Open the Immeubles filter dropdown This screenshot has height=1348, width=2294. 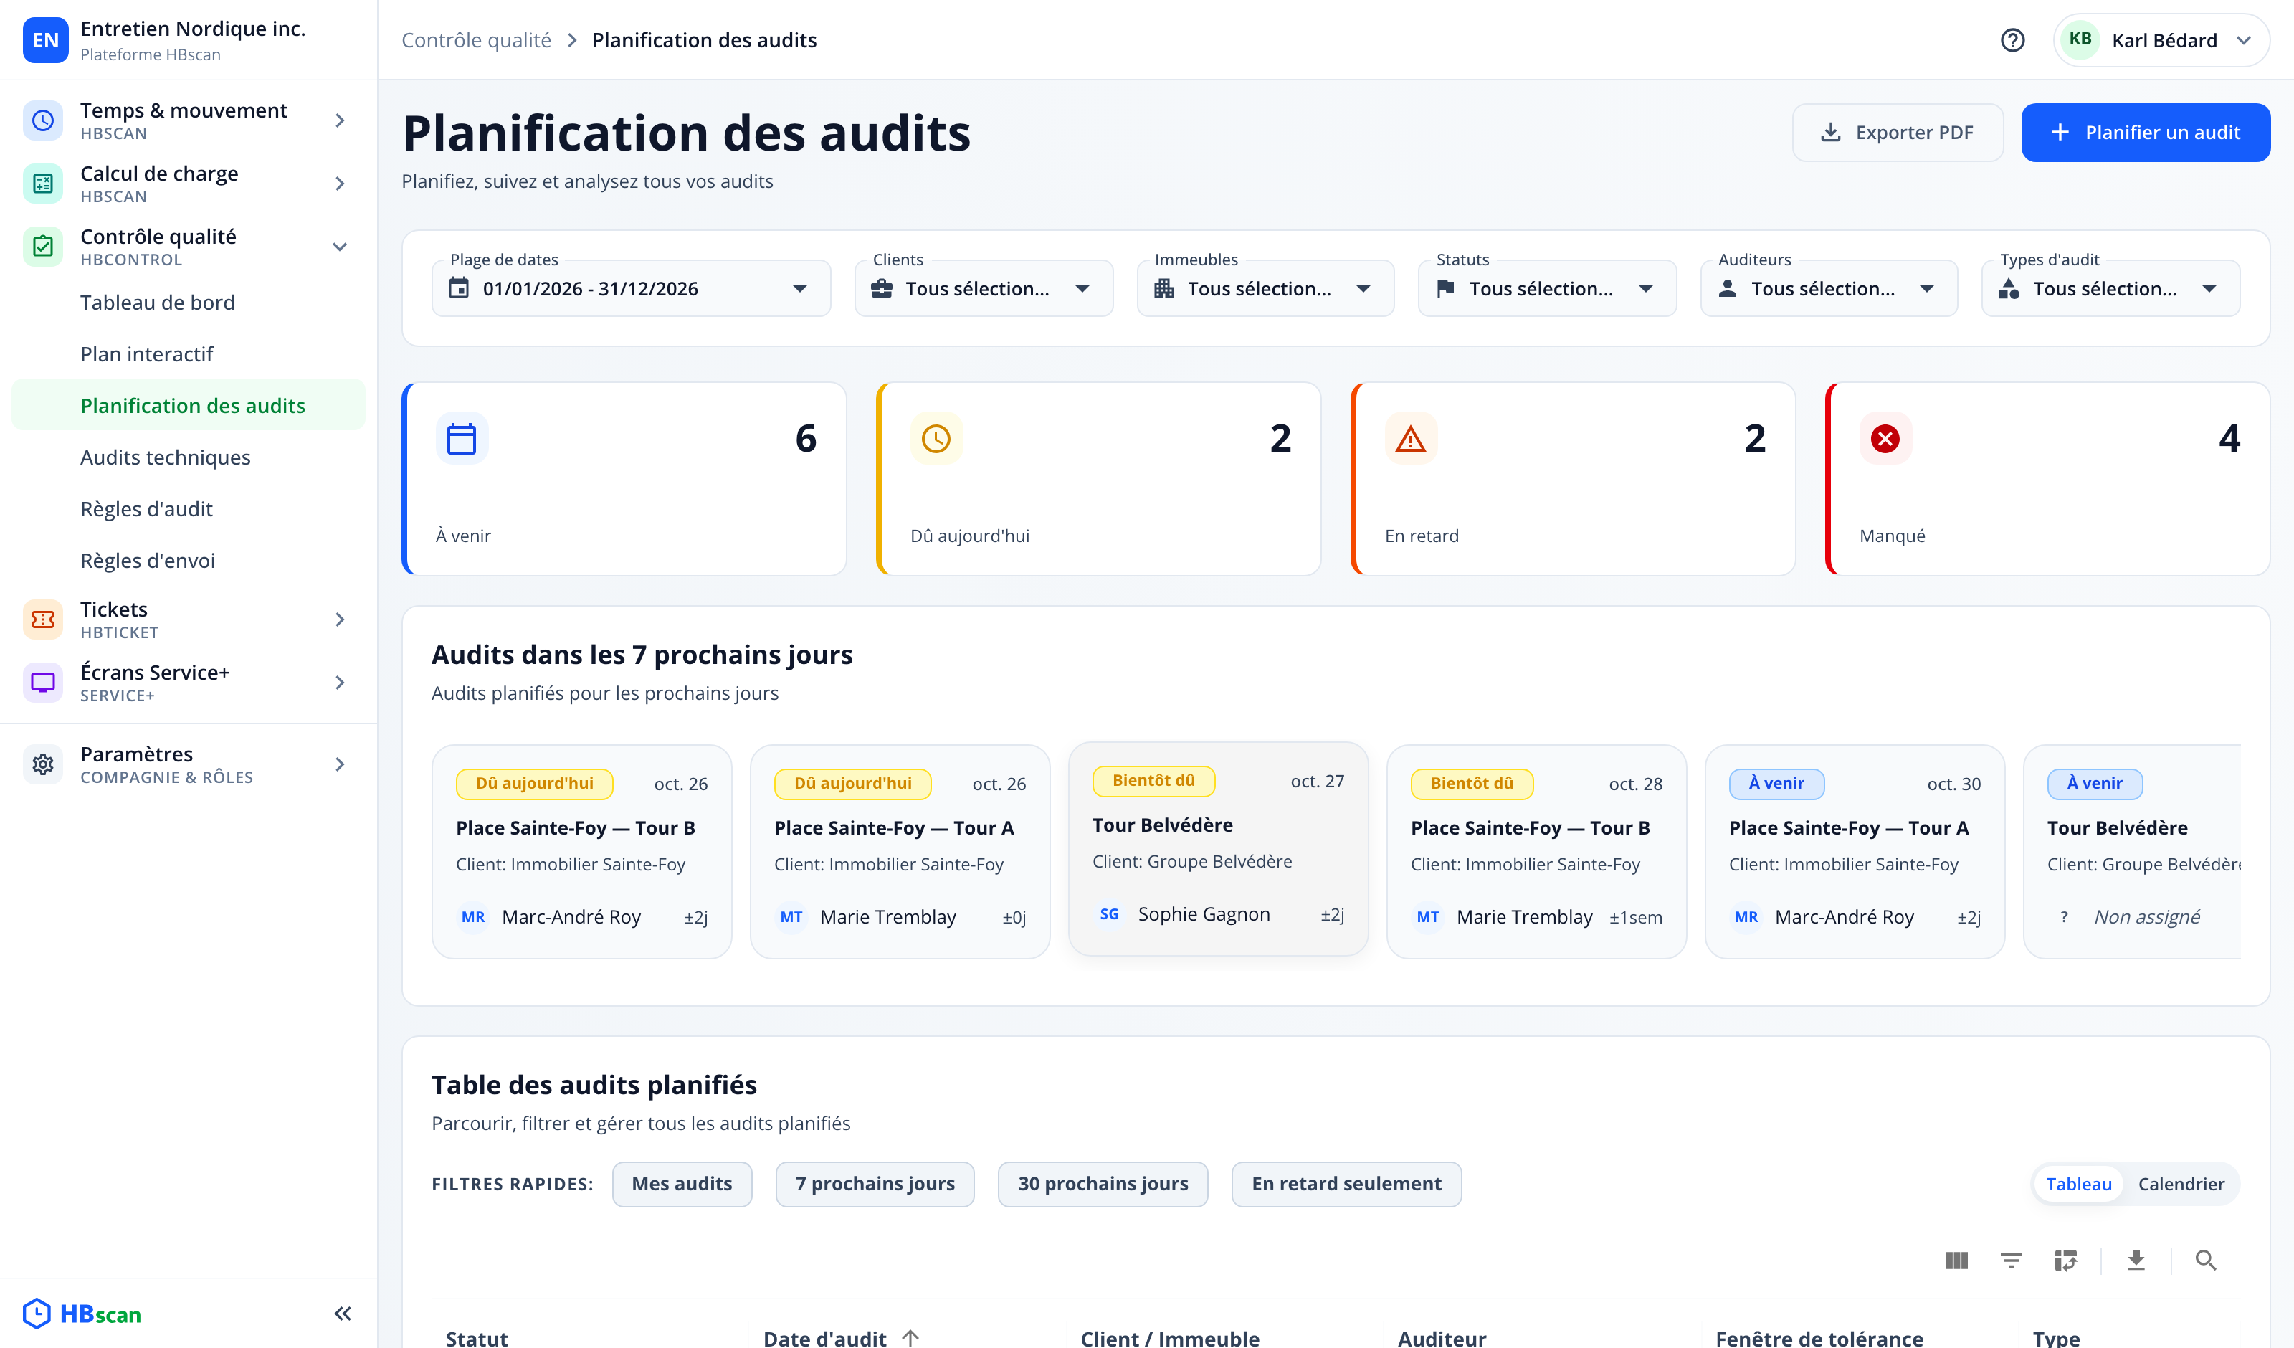(1265, 289)
